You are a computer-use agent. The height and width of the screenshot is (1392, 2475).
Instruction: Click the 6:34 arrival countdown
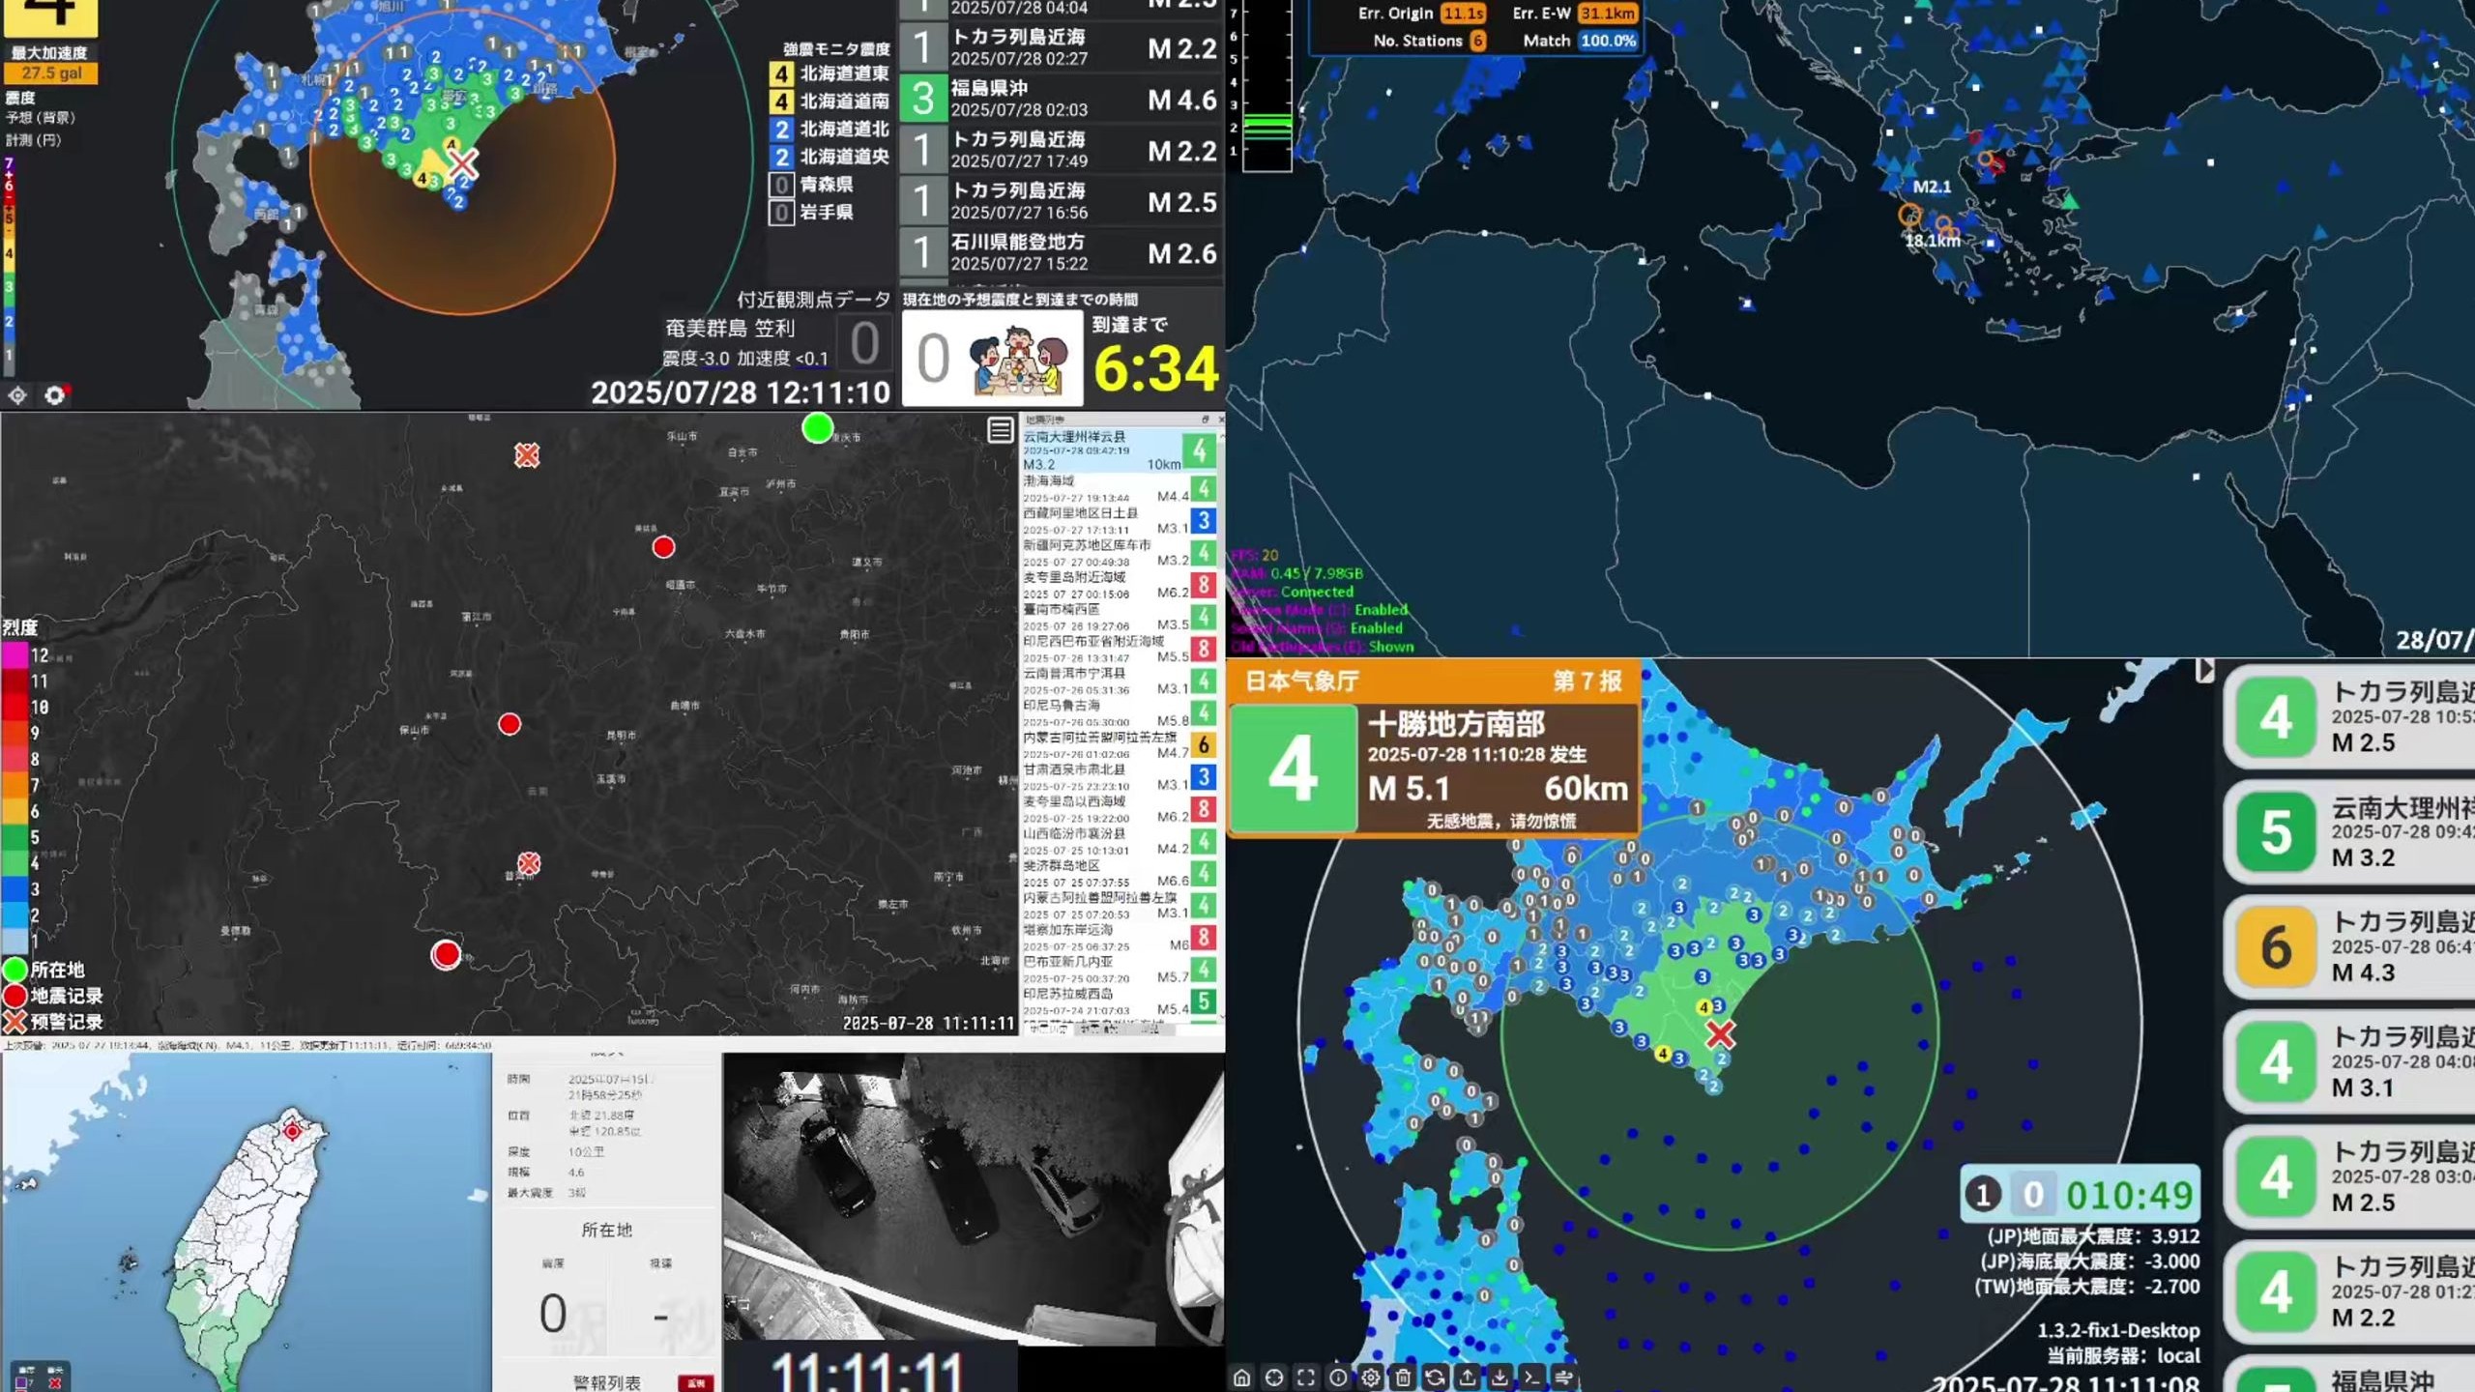1155,368
